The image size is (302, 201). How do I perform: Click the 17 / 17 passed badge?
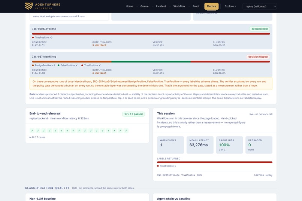point(133,114)
